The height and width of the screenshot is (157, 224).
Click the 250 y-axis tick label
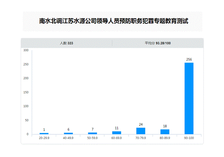tap(26, 64)
